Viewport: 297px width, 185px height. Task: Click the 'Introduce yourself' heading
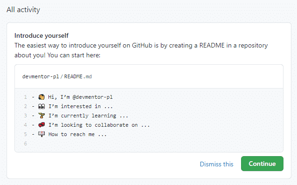[41, 35]
